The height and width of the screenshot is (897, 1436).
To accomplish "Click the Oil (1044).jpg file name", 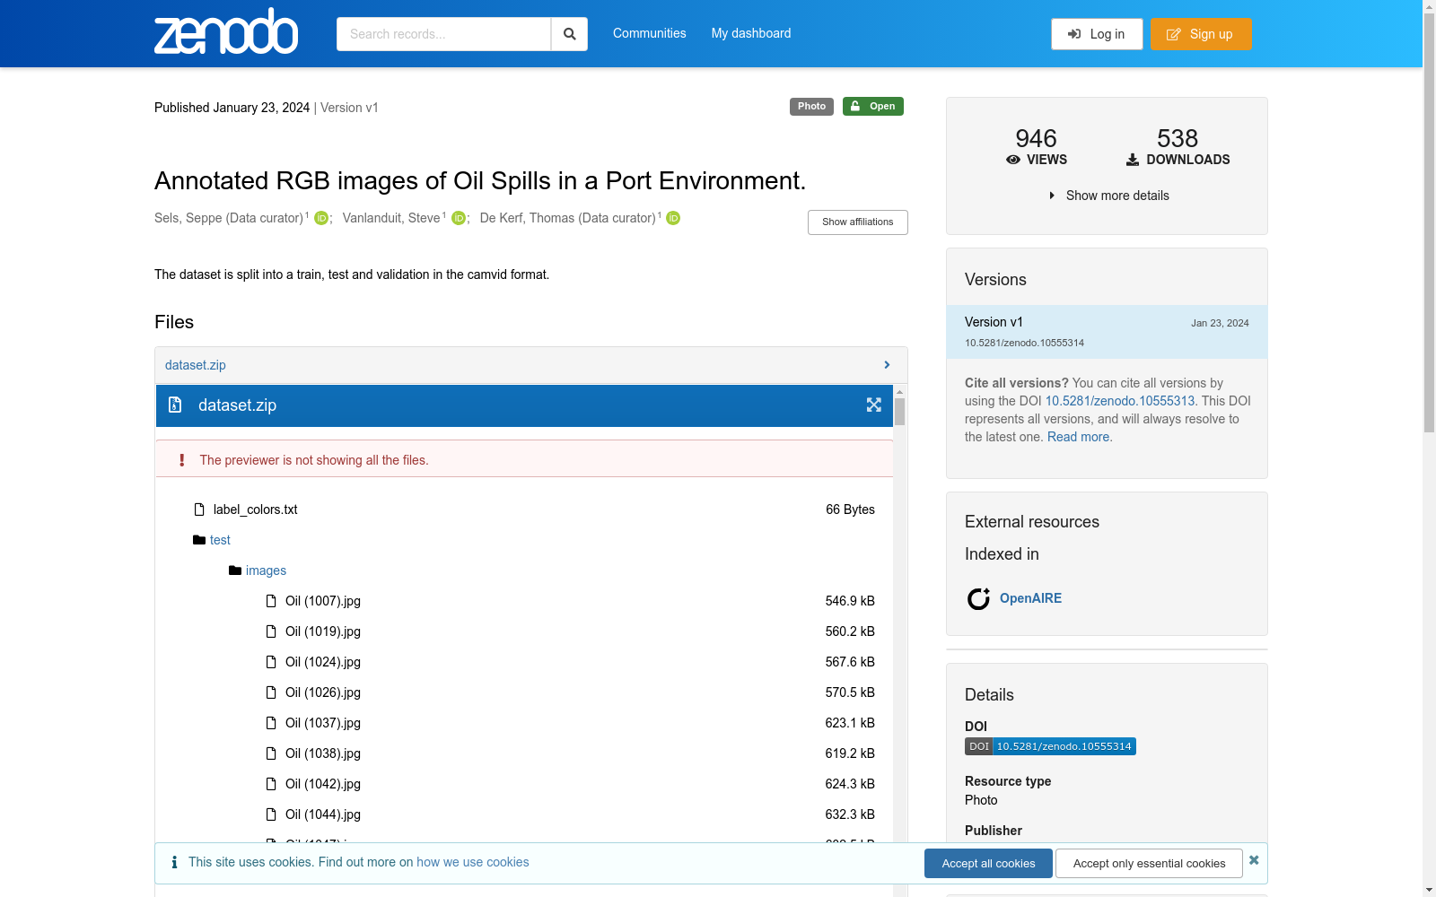I will click(323, 814).
